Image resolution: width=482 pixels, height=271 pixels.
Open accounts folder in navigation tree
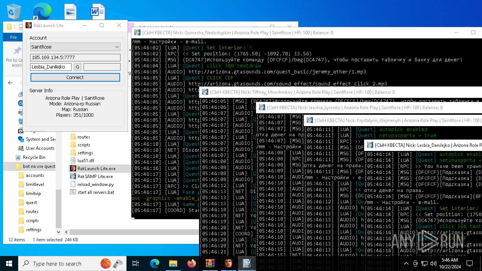click(x=31, y=175)
